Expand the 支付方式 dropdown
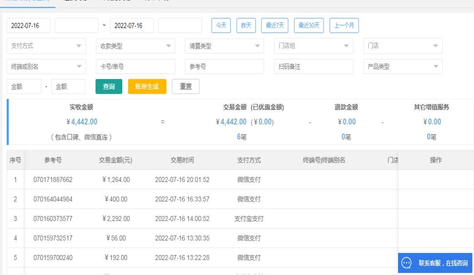 (46, 46)
